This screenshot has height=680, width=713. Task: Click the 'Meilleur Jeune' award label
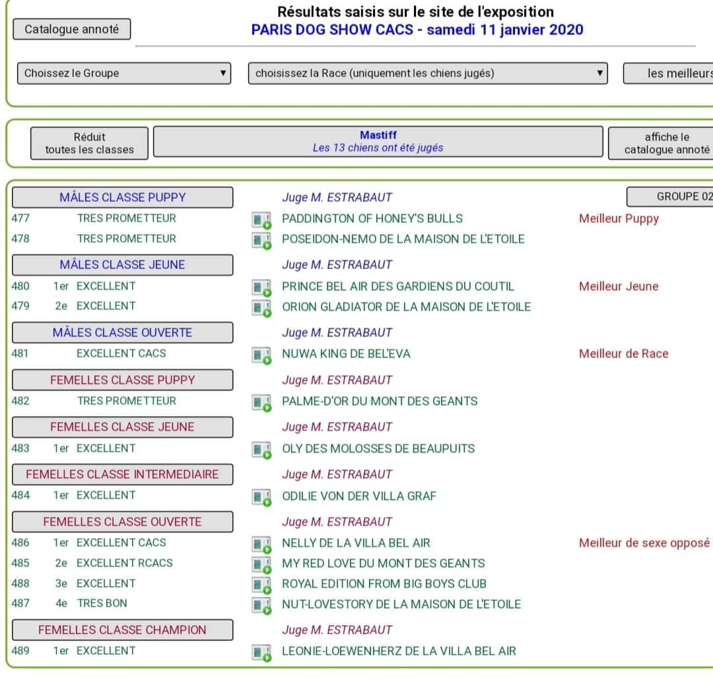[x=619, y=286]
